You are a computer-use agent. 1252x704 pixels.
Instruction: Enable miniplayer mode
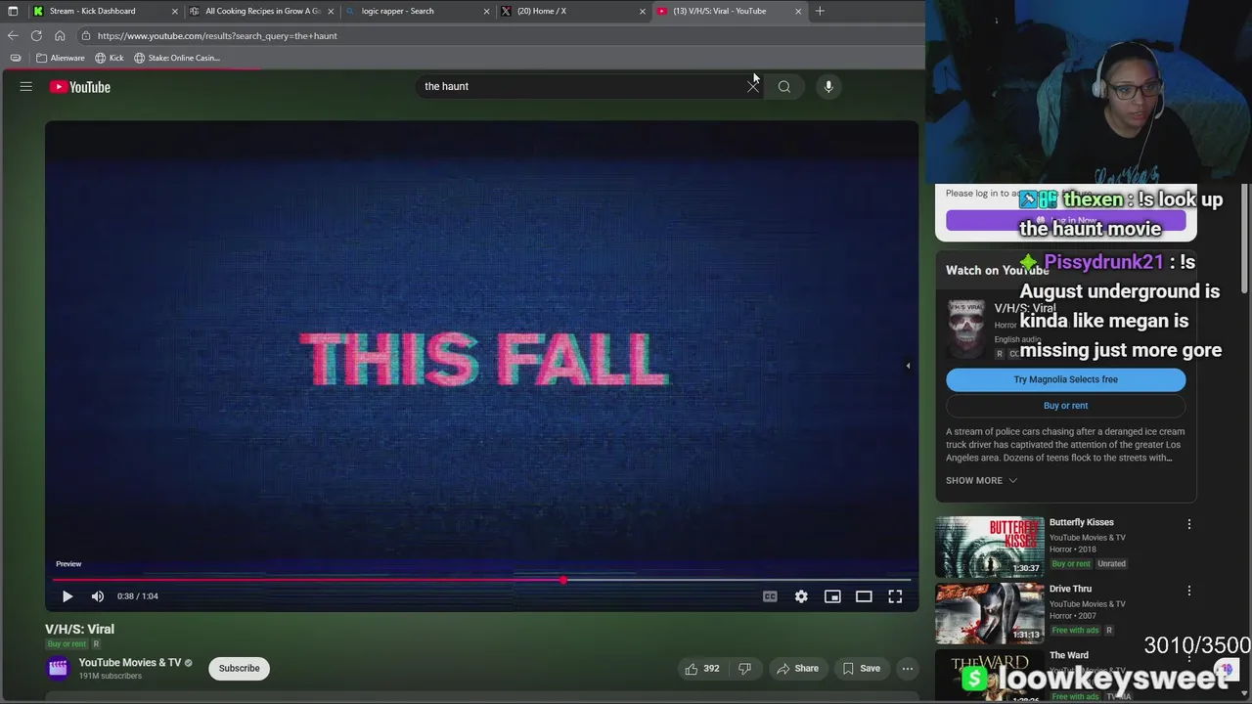tap(832, 596)
